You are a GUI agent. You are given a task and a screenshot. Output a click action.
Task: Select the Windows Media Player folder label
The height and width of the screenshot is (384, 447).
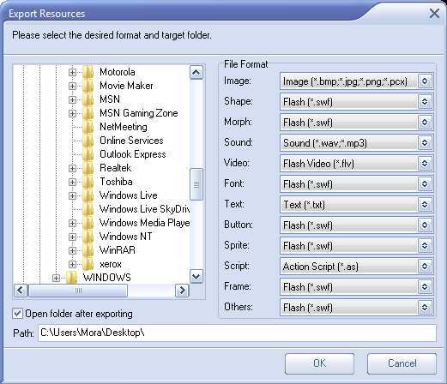coord(144,223)
